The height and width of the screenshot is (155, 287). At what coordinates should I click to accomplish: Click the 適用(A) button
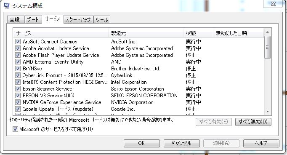click(x=221, y=143)
